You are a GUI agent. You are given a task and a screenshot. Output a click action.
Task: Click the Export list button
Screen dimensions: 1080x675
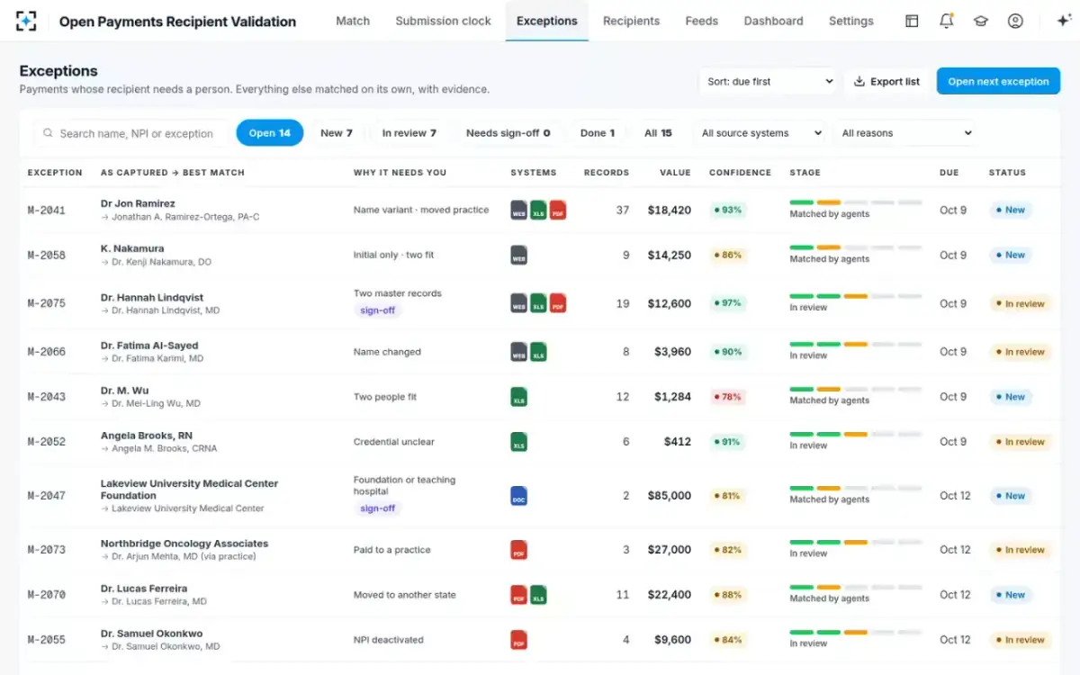click(x=886, y=81)
